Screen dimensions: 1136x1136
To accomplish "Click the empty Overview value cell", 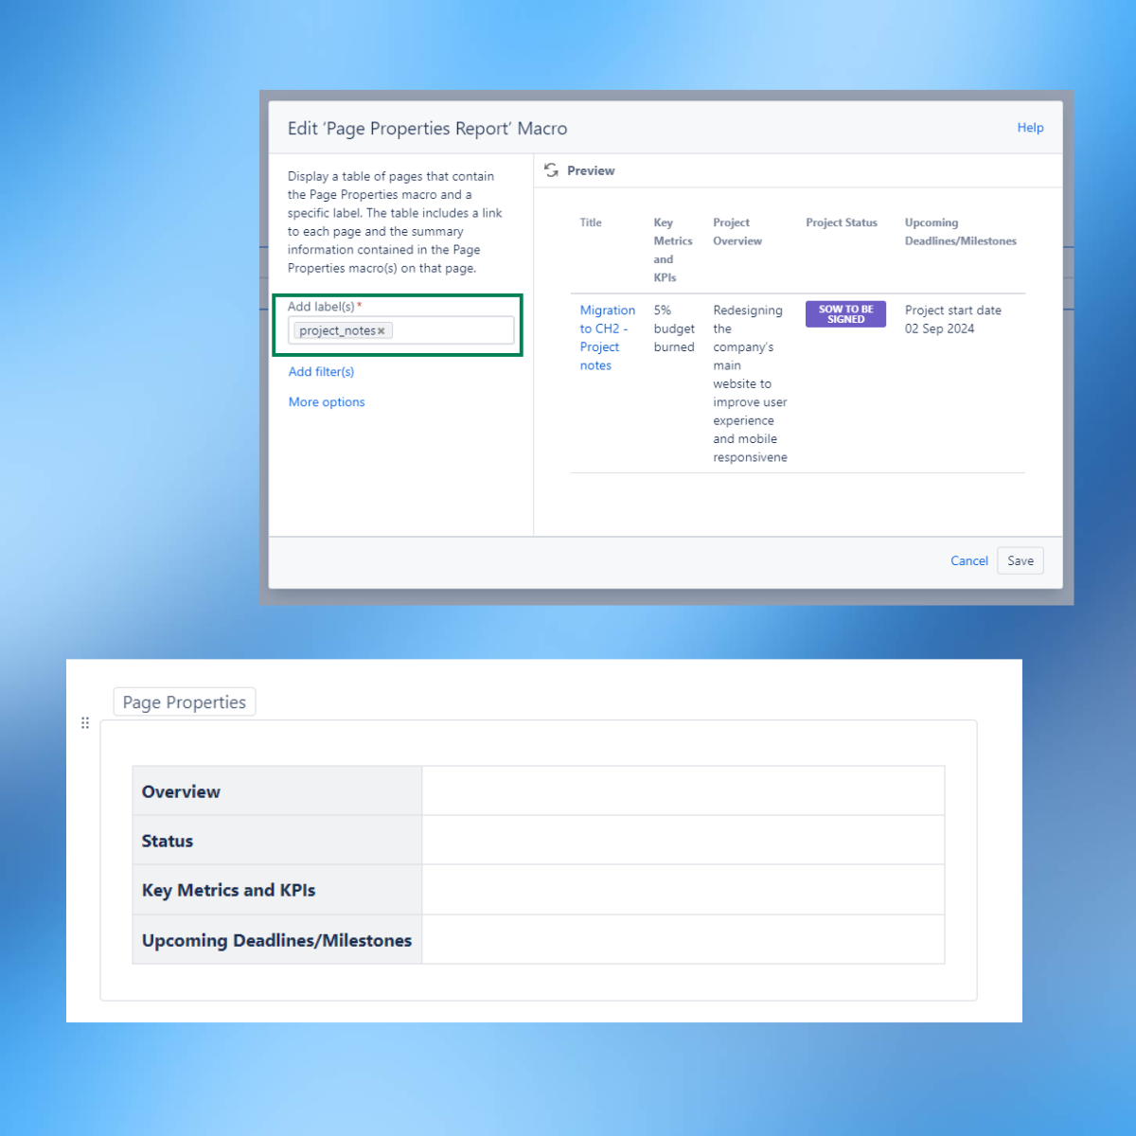I will 682,790.
